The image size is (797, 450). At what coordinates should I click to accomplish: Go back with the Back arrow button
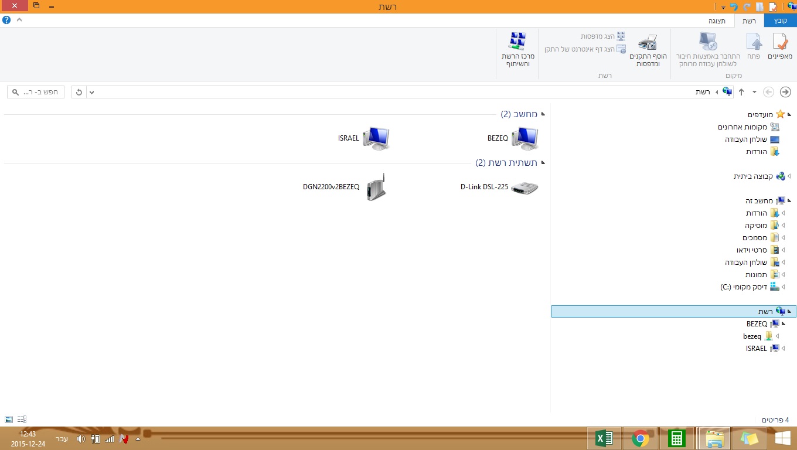pos(785,92)
